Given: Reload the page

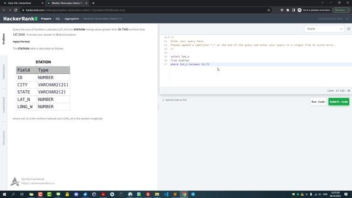Looking at the screenshot, I should 16,10.
